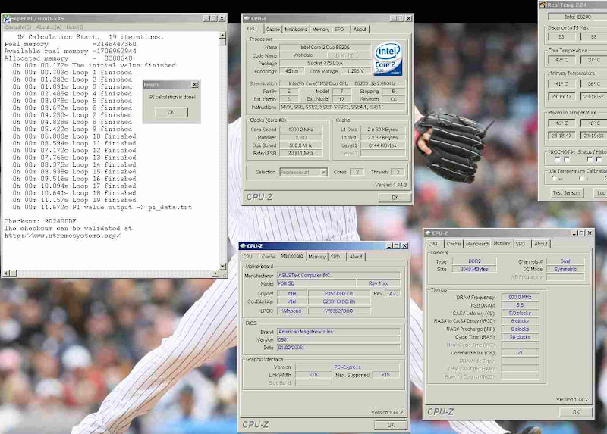Click the FSB:DRAM ratio value 5:8

pyautogui.click(x=520, y=305)
